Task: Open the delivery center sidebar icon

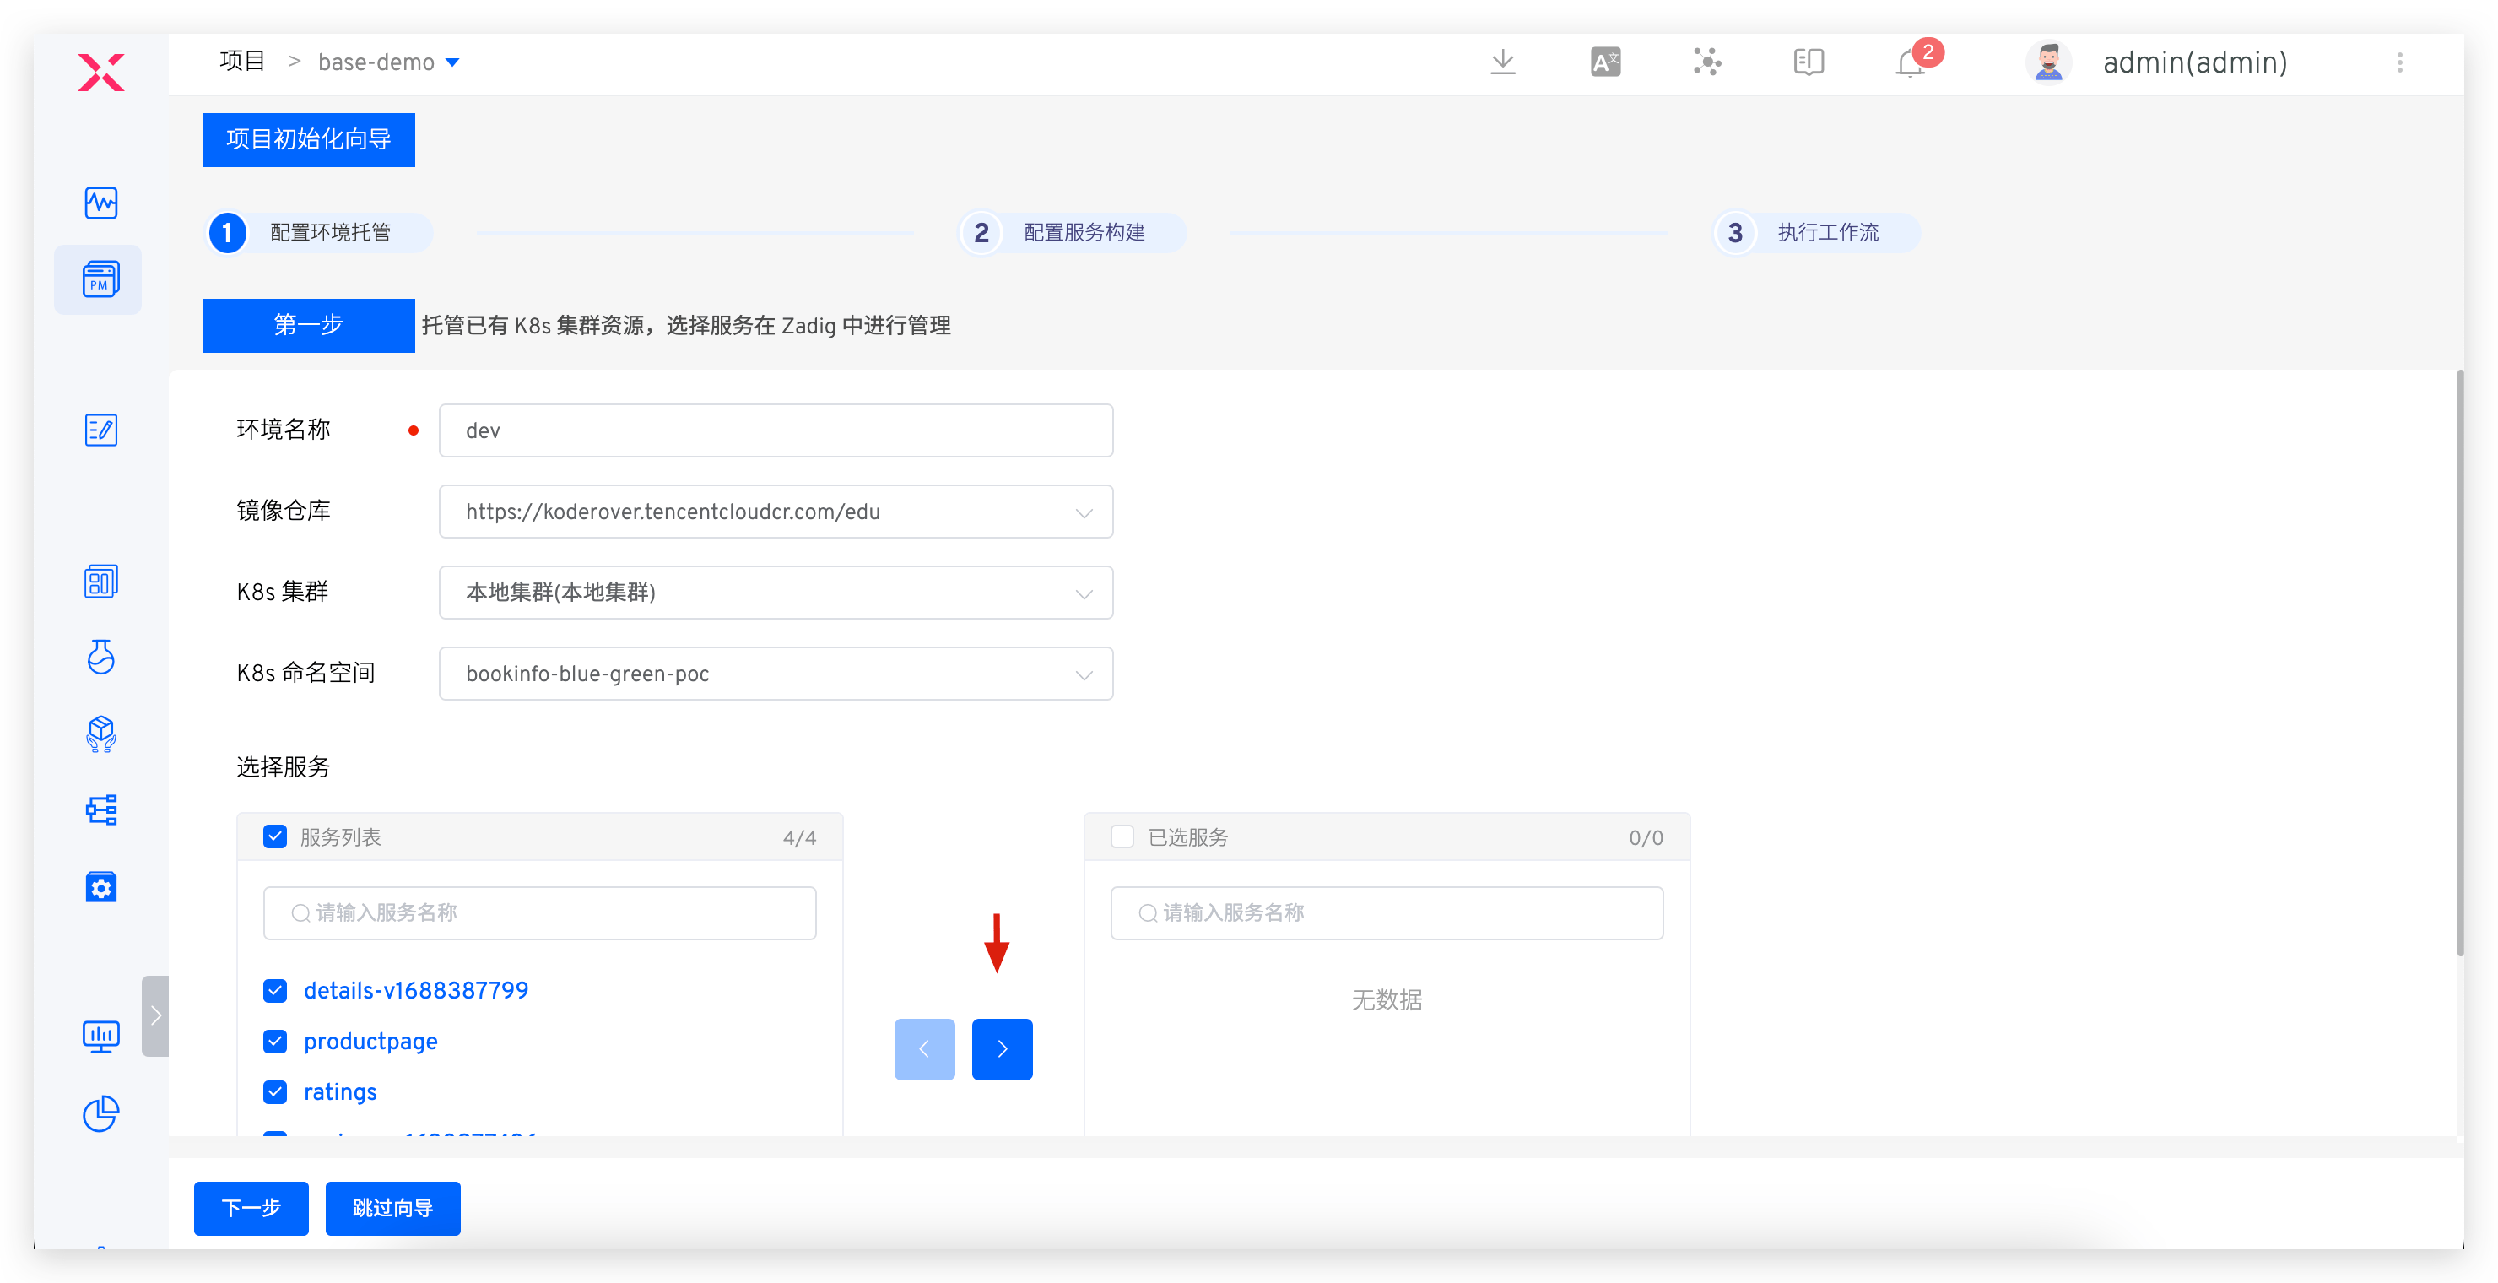Action: [x=101, y=734]
